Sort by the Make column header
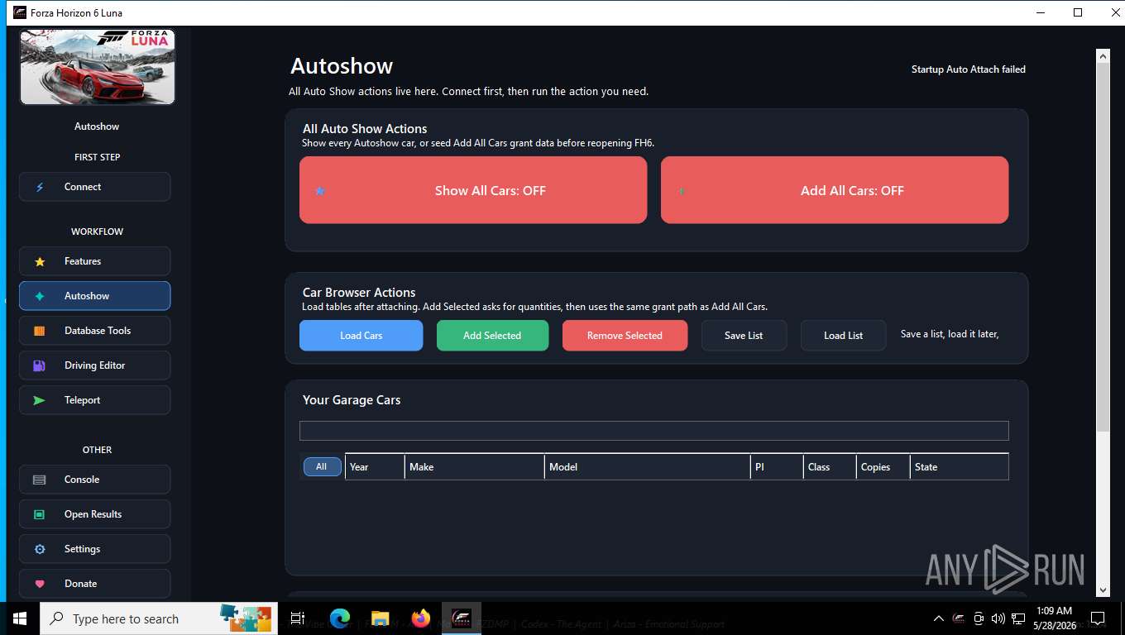This screenshot has width=1125, height=635. [475, 467]
